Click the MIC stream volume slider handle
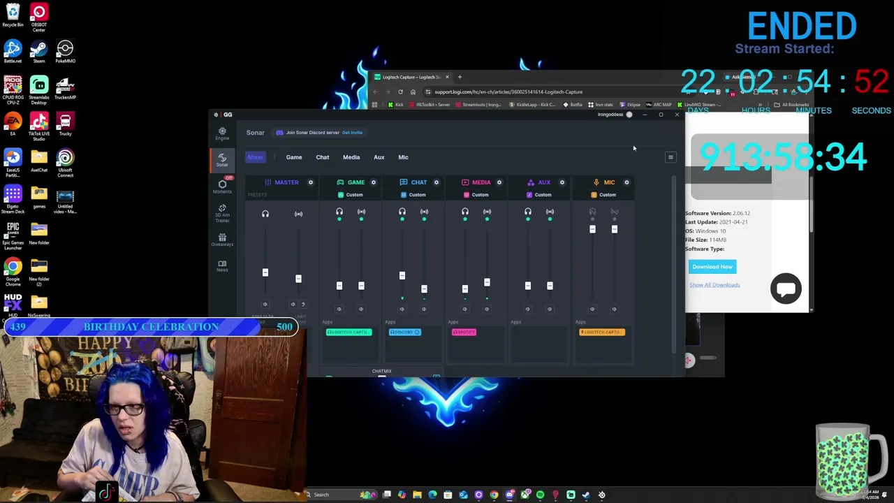This screenshot has height=503, width=894. coord(614,229)
